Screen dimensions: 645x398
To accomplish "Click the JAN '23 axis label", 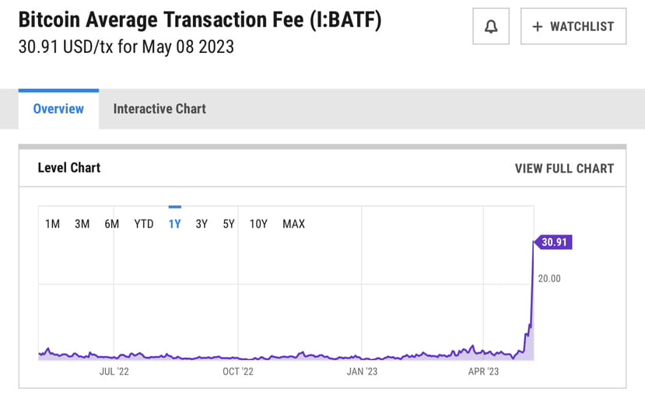I will coord(362,372).
